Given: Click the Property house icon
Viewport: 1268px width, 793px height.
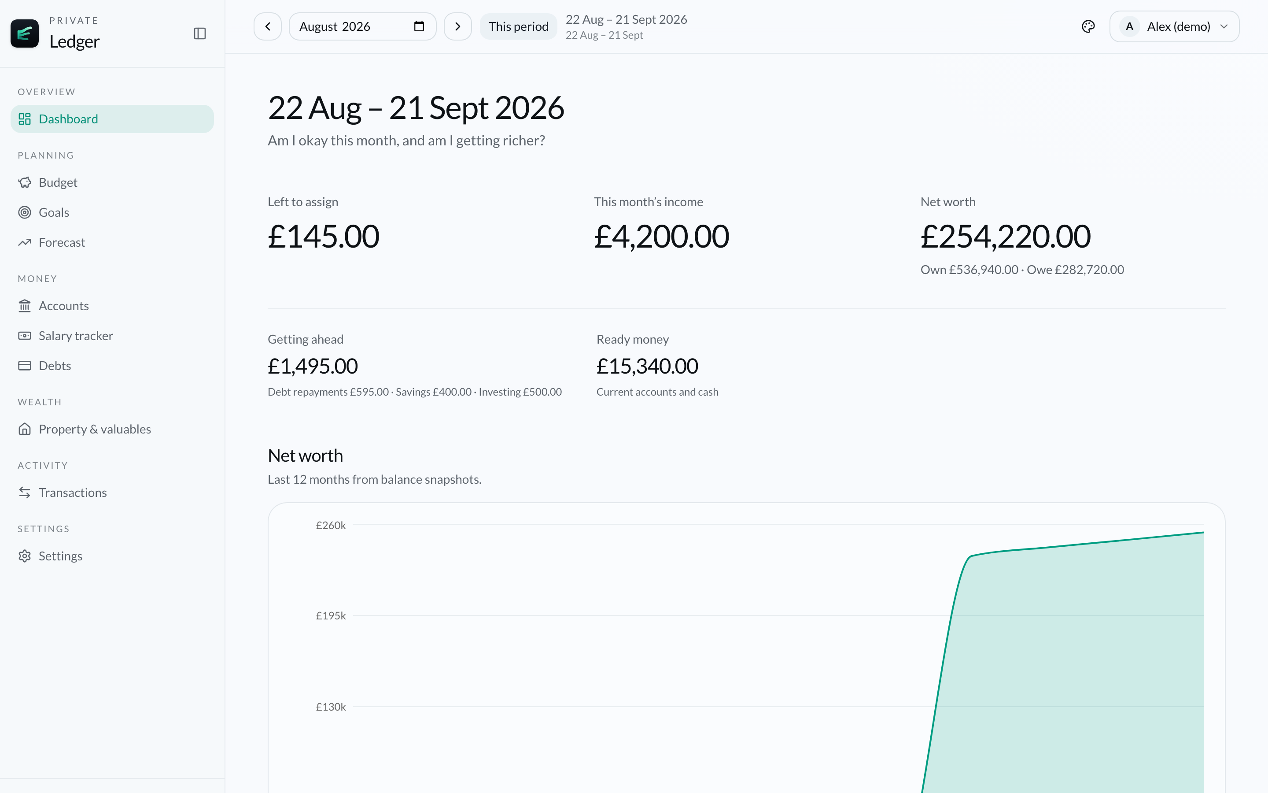Looking at the screenshot, I should pos(25,429).
